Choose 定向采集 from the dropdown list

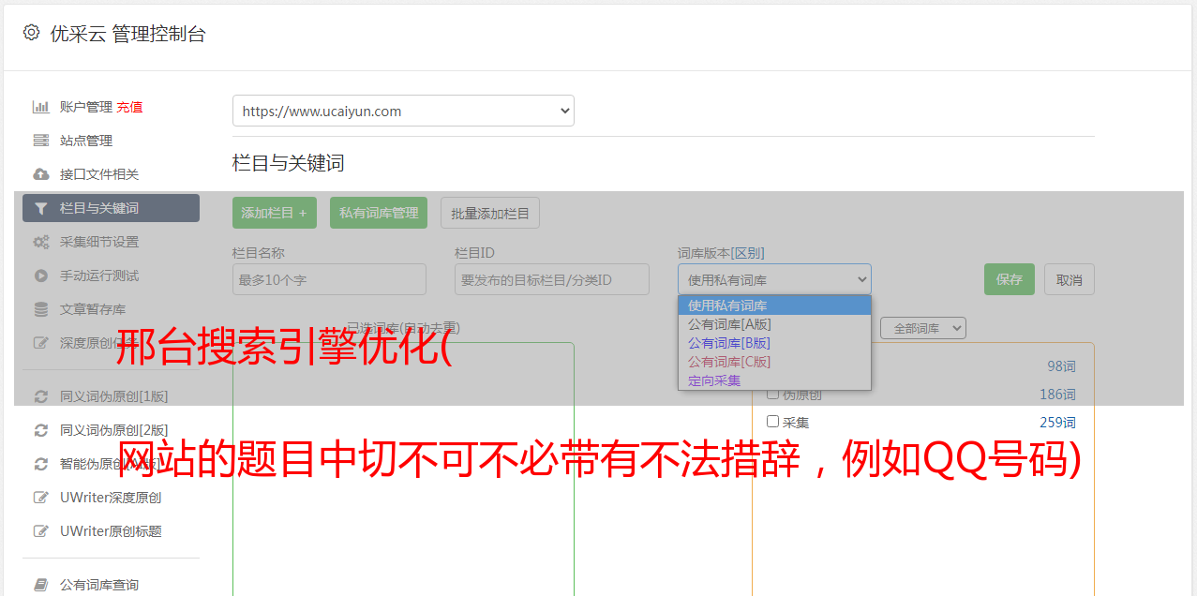click(774, 380)
